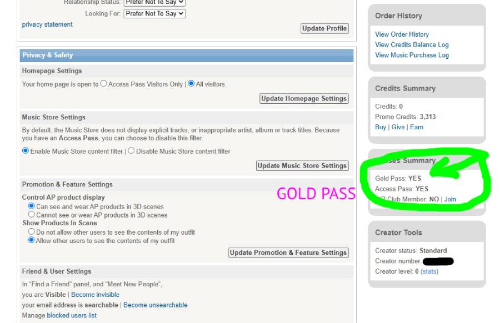This screenshot has width=500, height=323.
Task: Open View Music Purchase Log
Action: (x=412, y=55)
